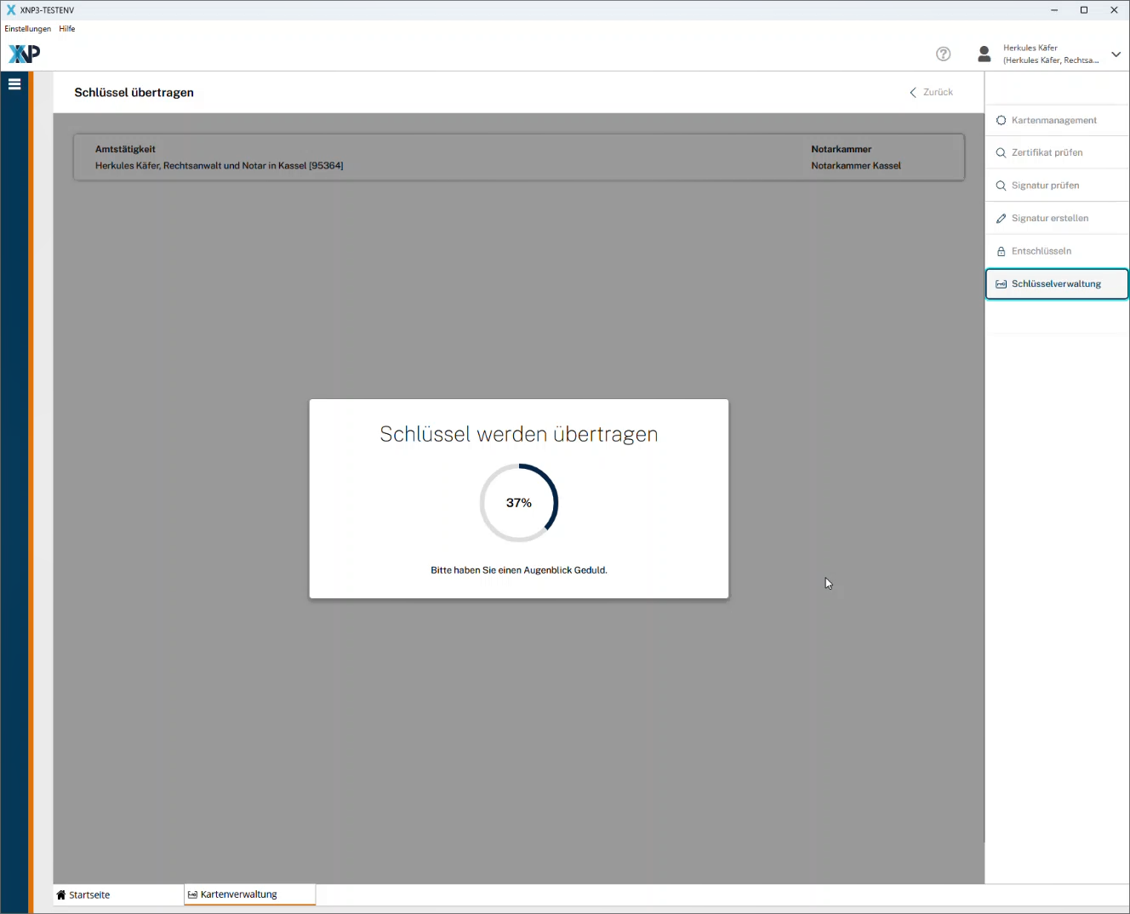
Task: Open the hamburger menu in the sidebar
Action: (14, 84)
